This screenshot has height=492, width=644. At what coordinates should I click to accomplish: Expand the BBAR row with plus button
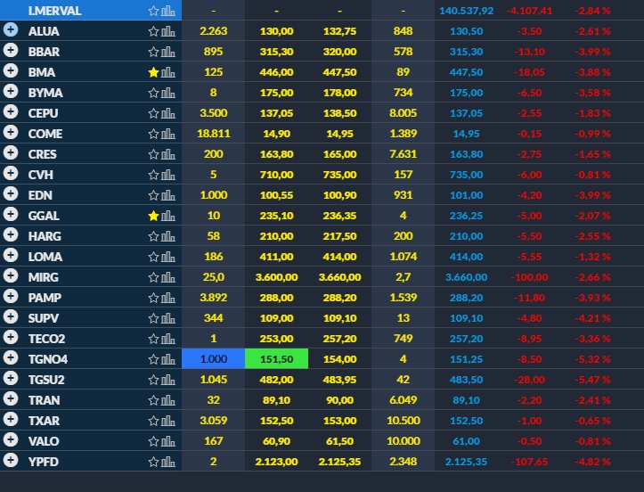[x=11, y=50]
